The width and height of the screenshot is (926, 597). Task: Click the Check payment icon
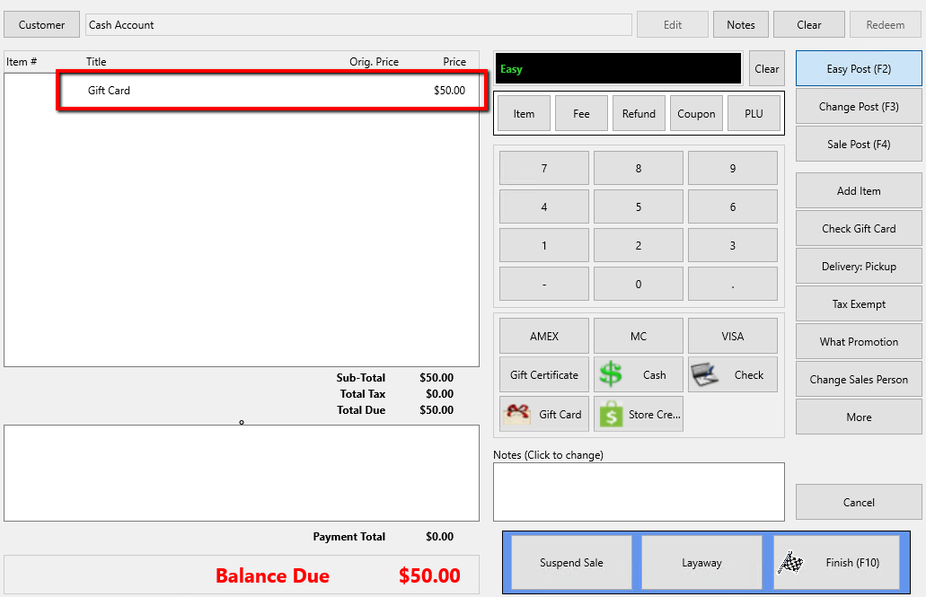(x=704, y=374)
